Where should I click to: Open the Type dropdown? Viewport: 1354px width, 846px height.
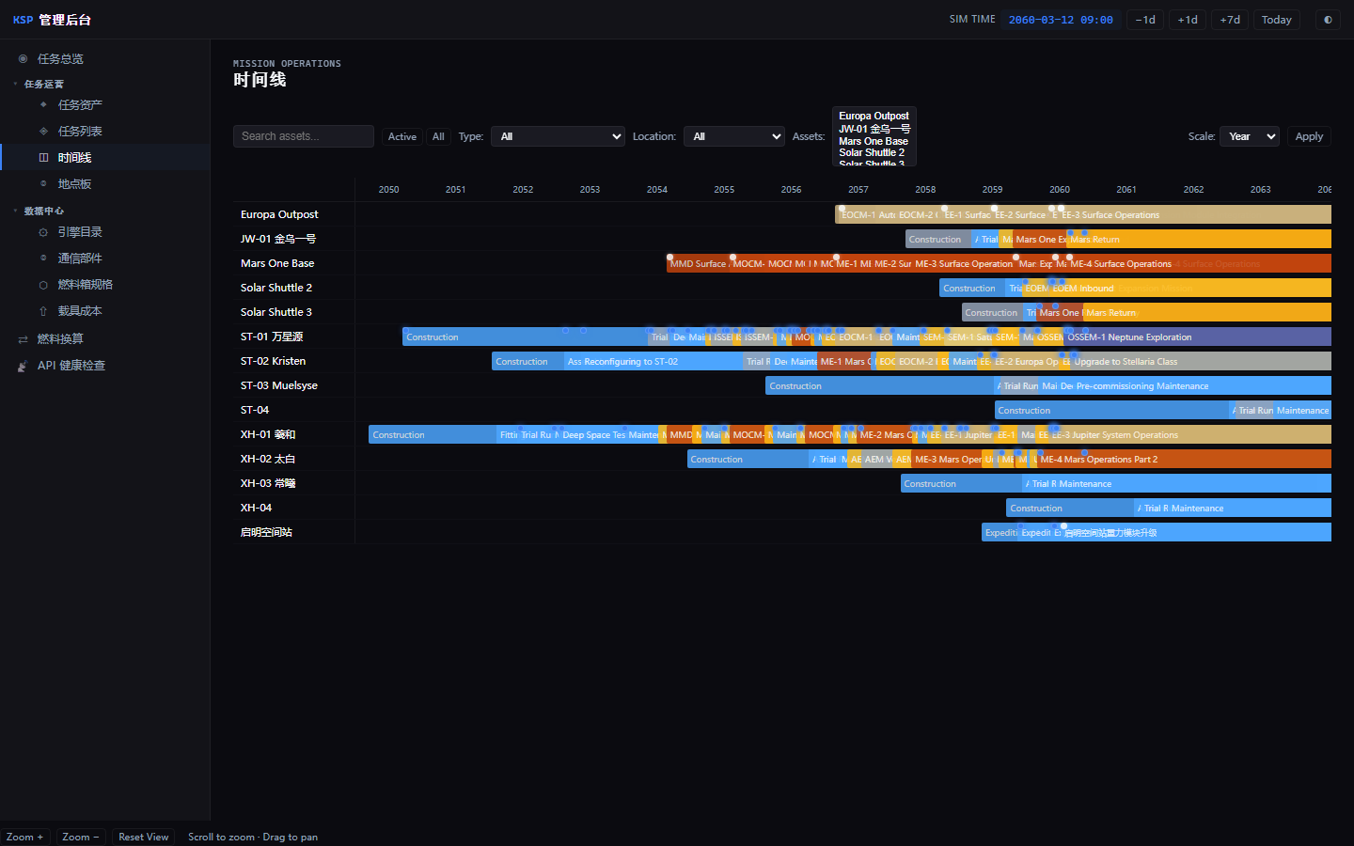click(x=558, y=136)
